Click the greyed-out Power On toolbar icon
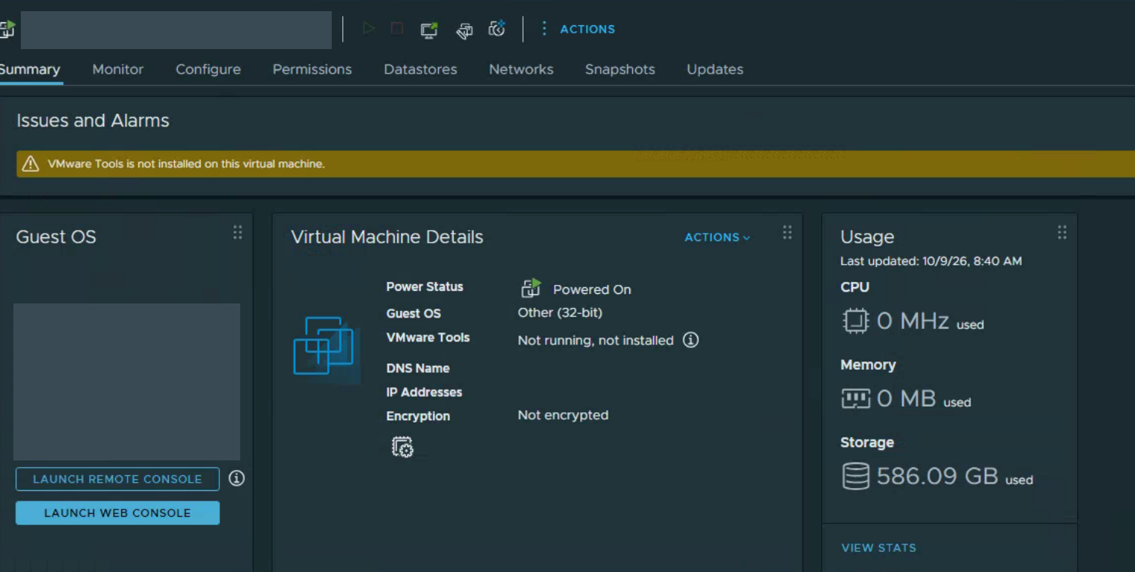This screenshot has height=572, width=1135. (x=368, y=29)
